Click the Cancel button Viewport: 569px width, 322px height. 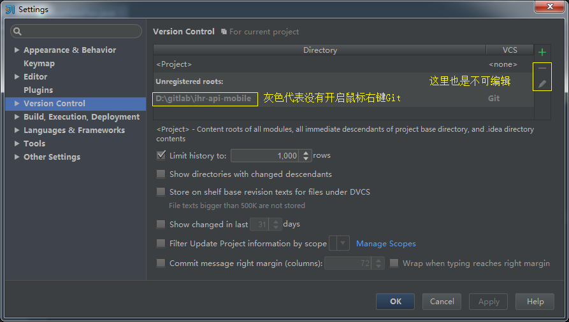pyautogui.click(x=442, y=302)
